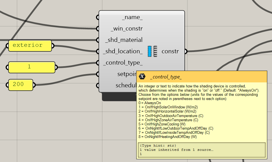Viewport: 272px width, 162px height.
Task: Select the yellow panel containing 200
Action: pyautogui.click(x=21, y=84)
